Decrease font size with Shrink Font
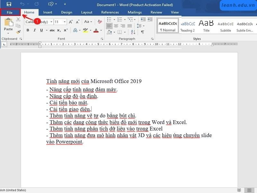Image resolution: width=257 pixels, height=193 pixels. click(77, 22)
